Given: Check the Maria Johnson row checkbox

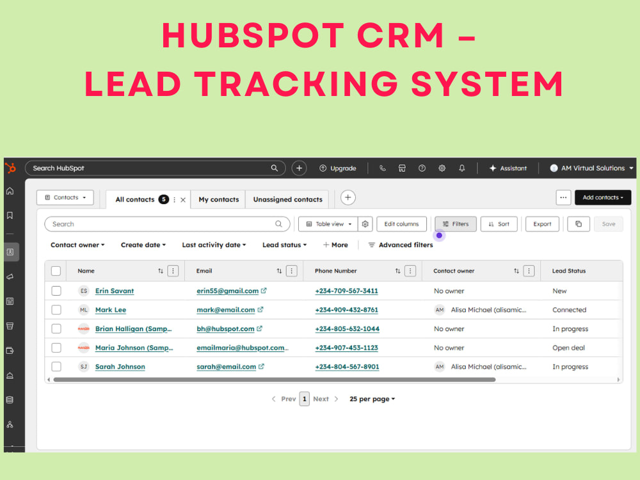Looking at the screenshot, I should (56, 348).
